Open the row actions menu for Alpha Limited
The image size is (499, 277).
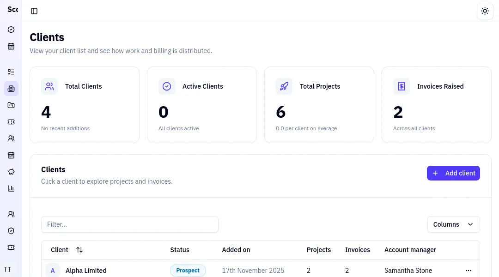pyautogui.click(x=469, y=271)
